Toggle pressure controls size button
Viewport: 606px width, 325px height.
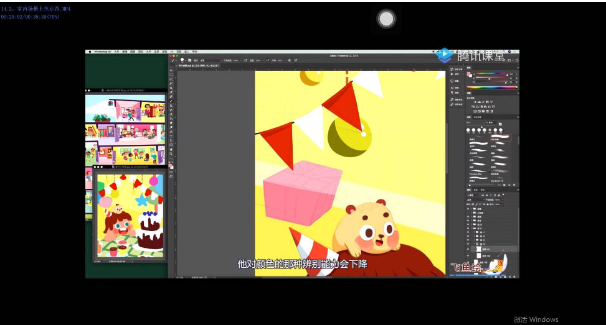296,60
